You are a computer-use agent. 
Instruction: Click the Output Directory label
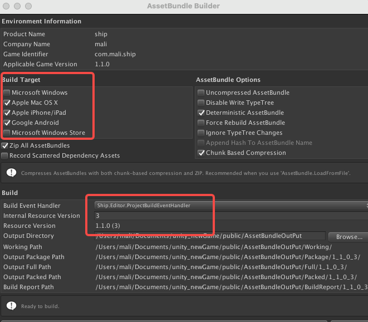click(28, 236)
